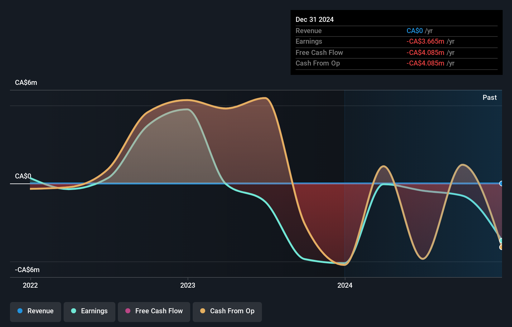Toggle the Earnings legend button

pos(89,312)
